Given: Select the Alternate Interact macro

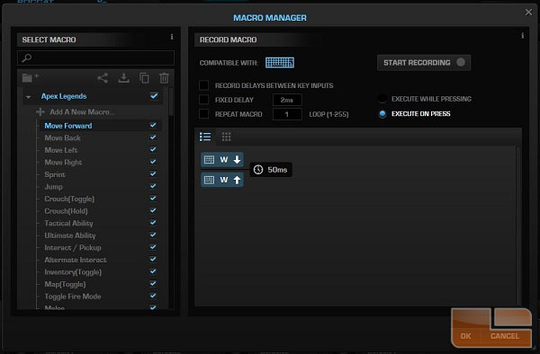Looking at the screenshot, I should click(x=75, y=260).
